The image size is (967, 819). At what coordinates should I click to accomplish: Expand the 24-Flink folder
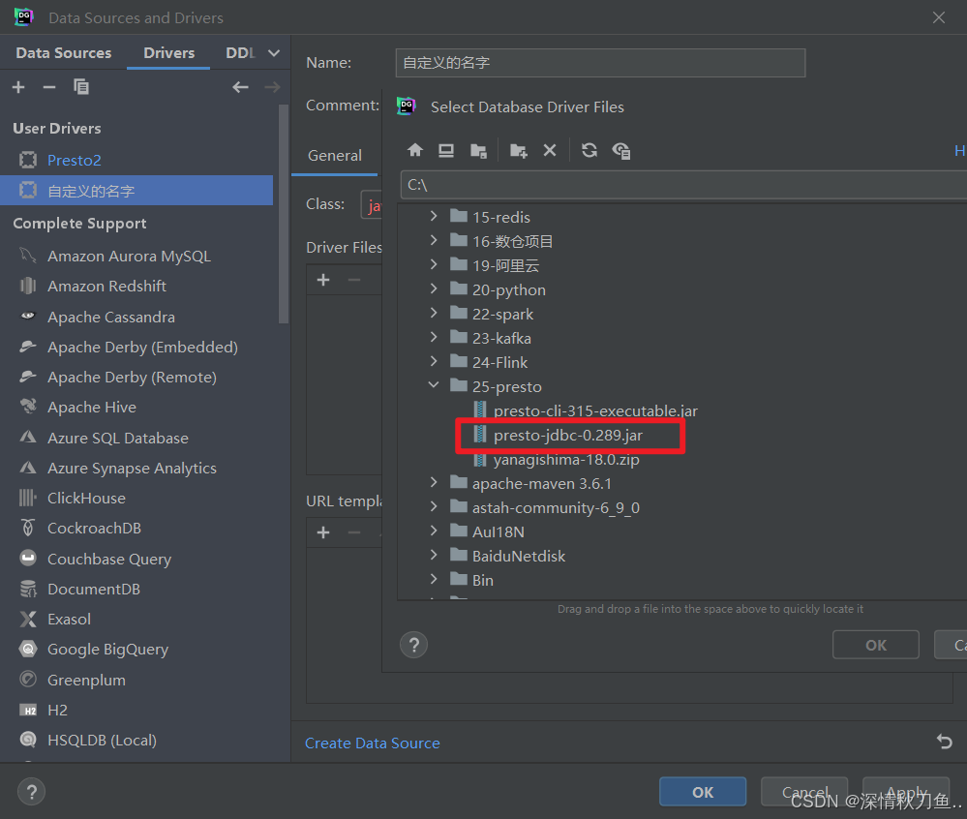[434, 361]
